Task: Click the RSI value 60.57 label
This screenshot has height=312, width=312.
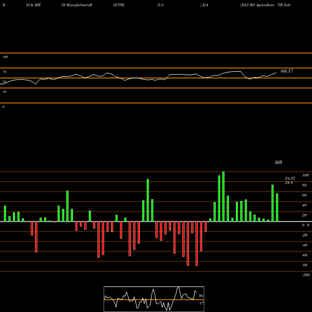Action: pos(287,71)
